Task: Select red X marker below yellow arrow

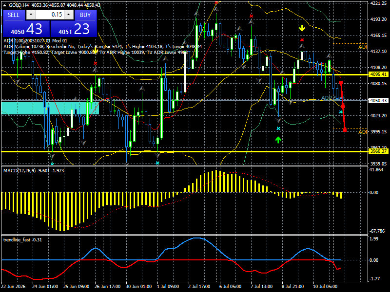Action: (302, 40)
